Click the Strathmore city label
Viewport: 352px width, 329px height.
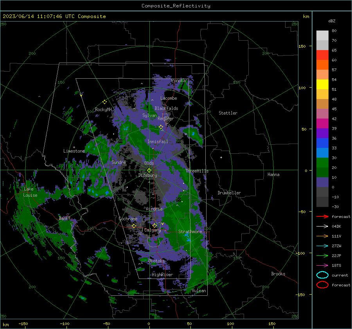tap(190, 232)
